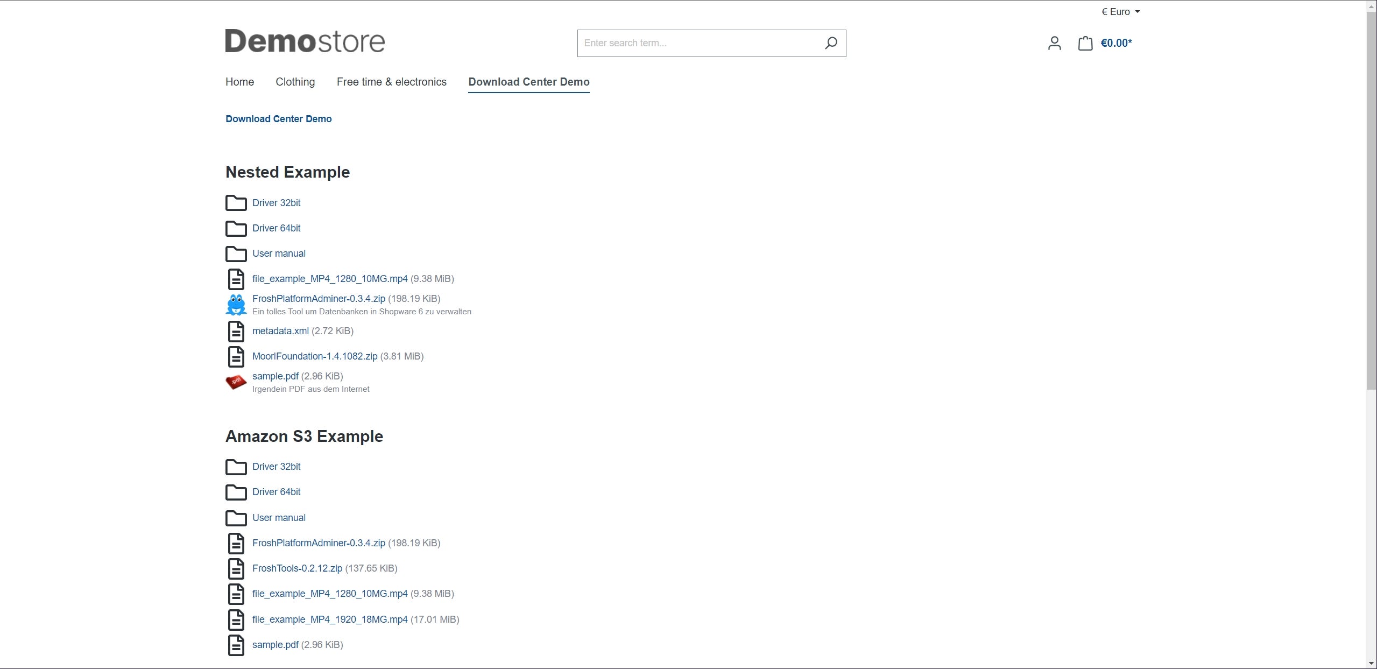Click folder icon for Amazon S3 Driver 64bit
The height and width of the screenshot is (669, 1377).
(x=236, y=492)
